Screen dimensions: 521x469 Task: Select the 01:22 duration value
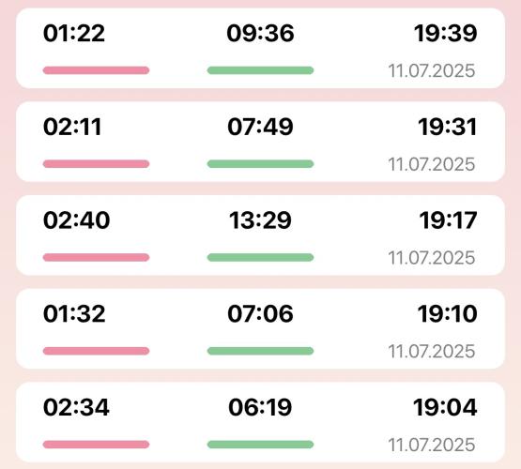[74, 33]
